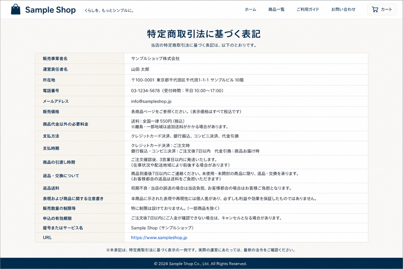Viewport: 403px width, 269px height.
Task: Select the メールアドレス row label
Action: coord(56,101)
